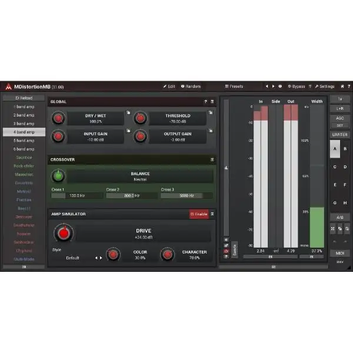The width and height of the screenshot is (353, 353).
Task: Click the red power icon by meters
Action: pos(226,251)
